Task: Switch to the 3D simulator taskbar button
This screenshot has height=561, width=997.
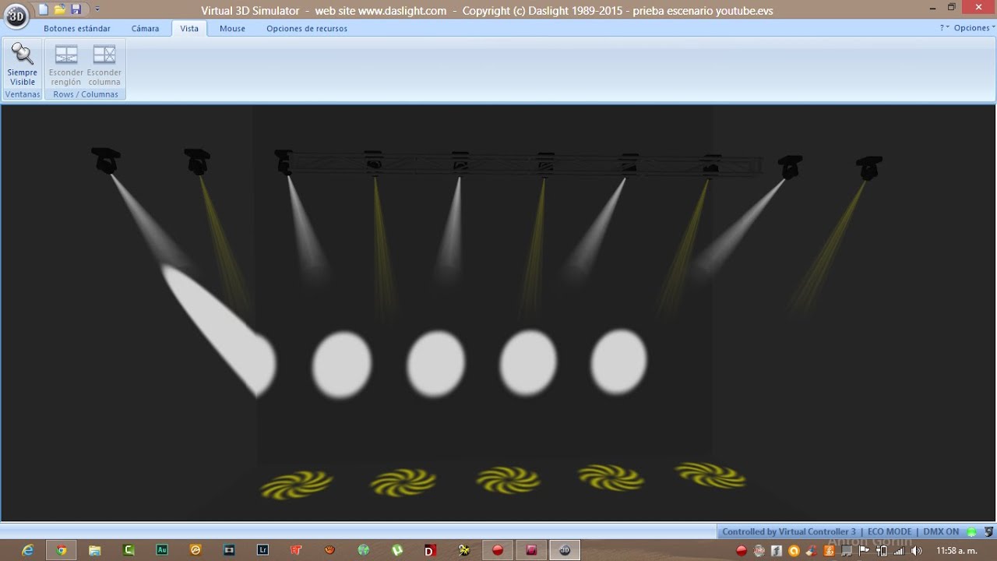Action: click(x=565, y=550)
